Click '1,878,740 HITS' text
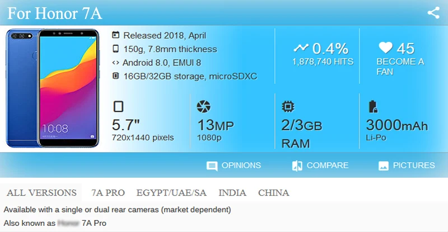The height and width of the screenshot is (232, 448). [x=323, y=61]
